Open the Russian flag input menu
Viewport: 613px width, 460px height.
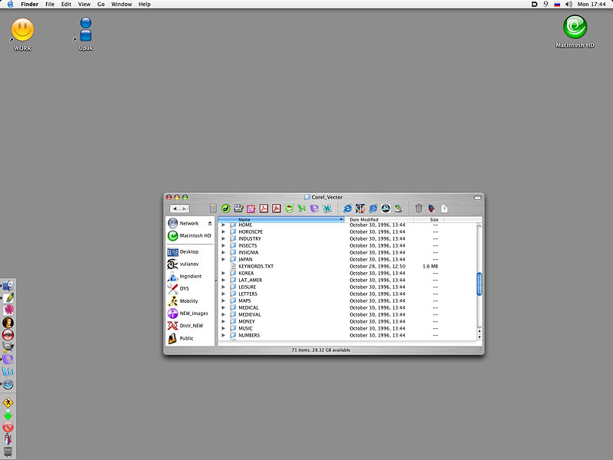point(557,5)
